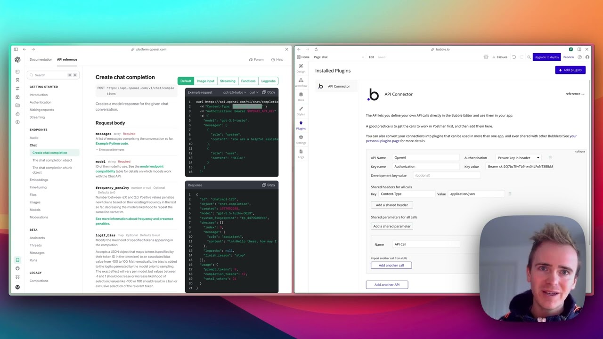
Task: Delete the OpenAI API with trash icon
Action: click(x=550, y=158)
